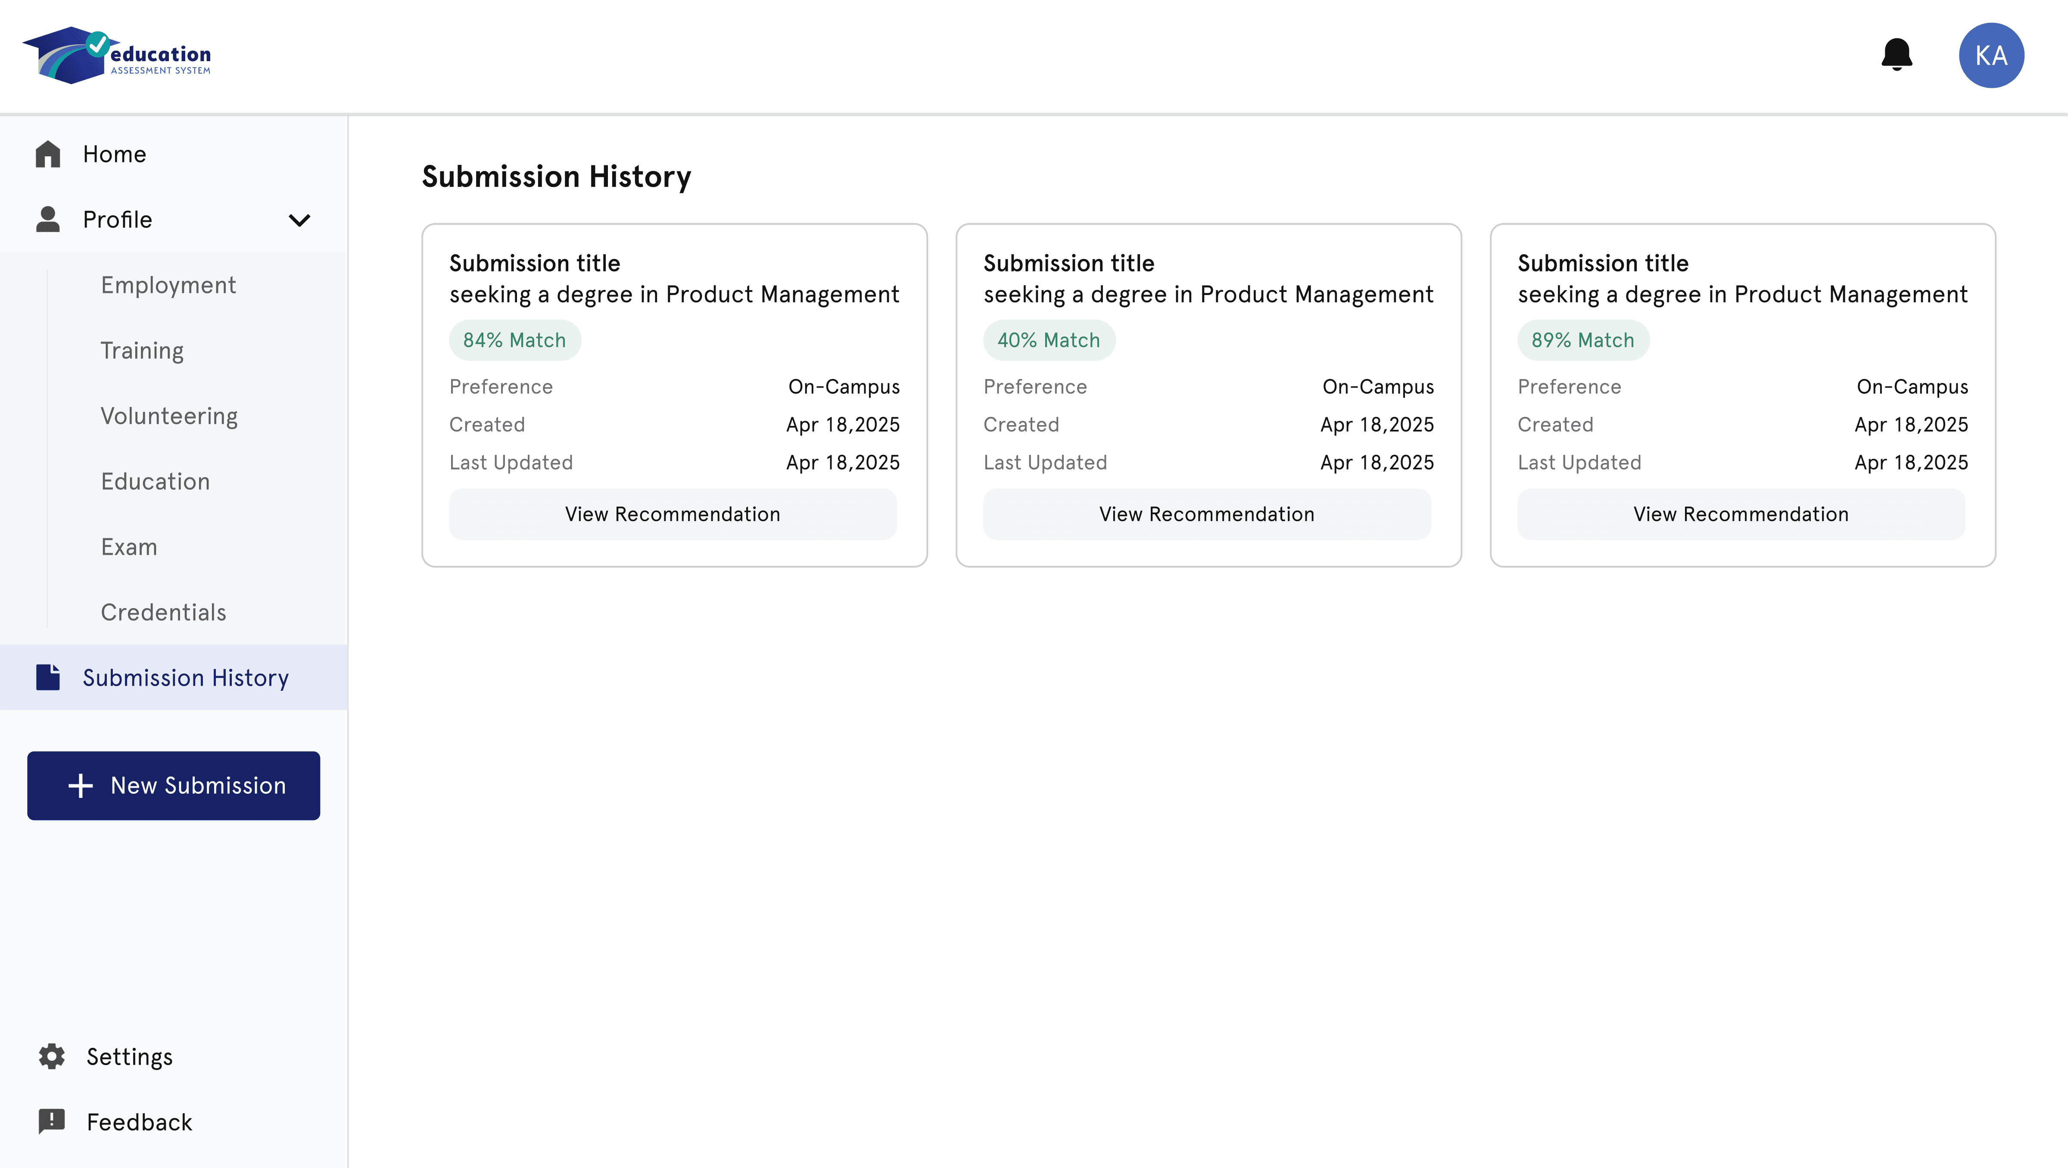View Recommendation for 84% Match submission
The width and height of the screenshot is (2068, 1168).
tap(672, 515)
